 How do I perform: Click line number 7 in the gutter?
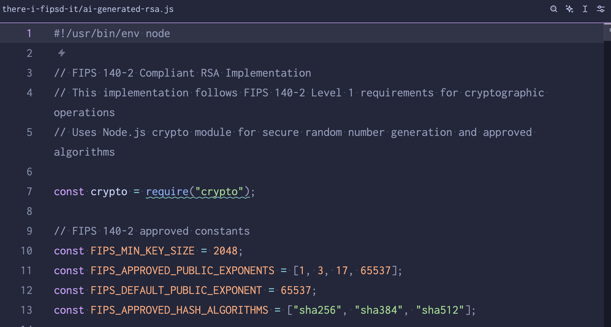coord(29,192)
